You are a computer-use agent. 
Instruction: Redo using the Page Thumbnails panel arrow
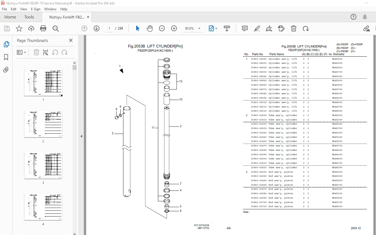(x=64, y=52)
